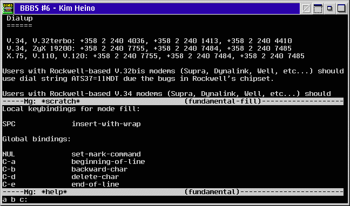Click the diagonal-slash button in the title bar

[x=306, y=9]
